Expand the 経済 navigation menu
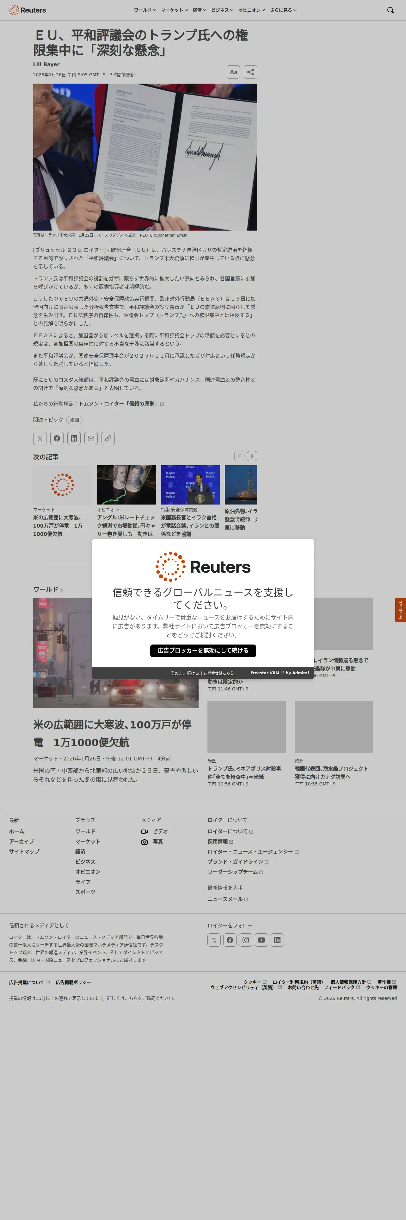The height and width of the screenshot is (1220, 406). coord(200,10)
